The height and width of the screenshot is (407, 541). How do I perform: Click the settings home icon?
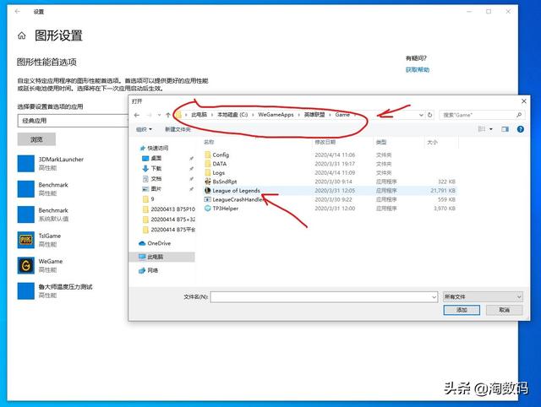pos(22,35)
